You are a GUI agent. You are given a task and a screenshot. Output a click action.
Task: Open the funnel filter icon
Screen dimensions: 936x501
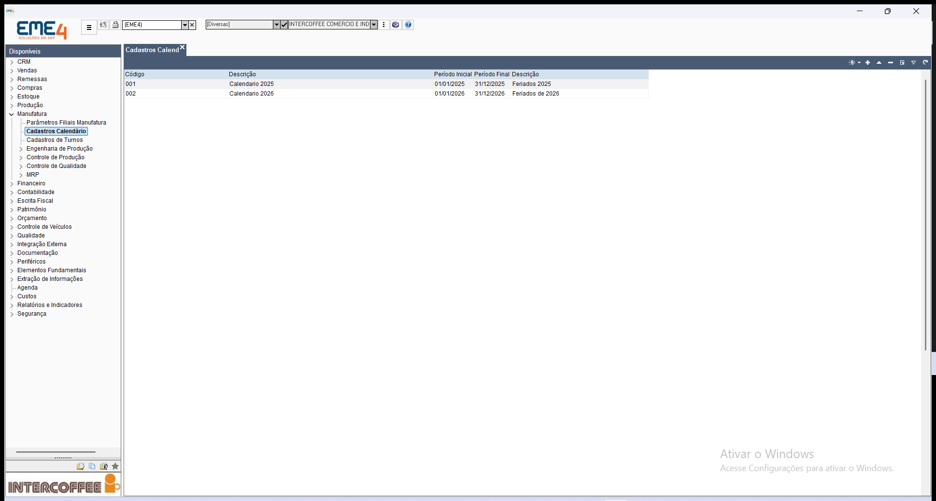coord(913,63)
